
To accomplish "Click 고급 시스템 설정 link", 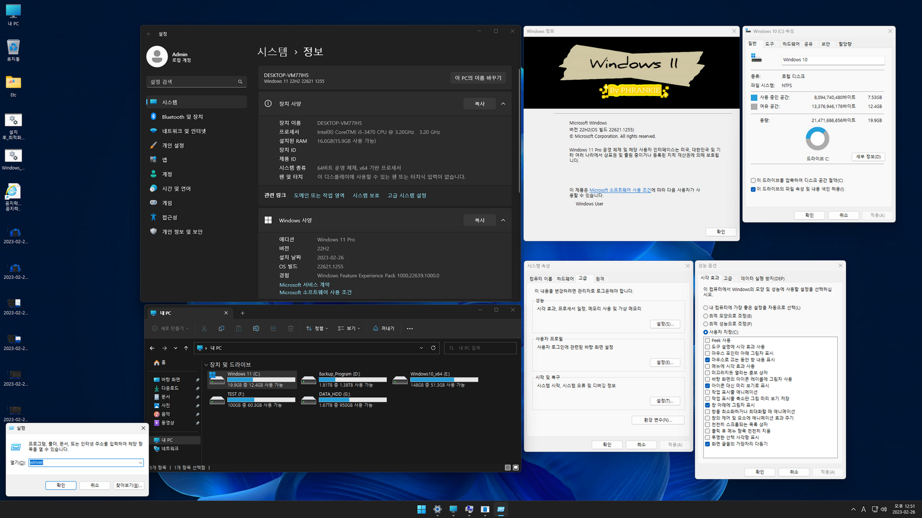I will [407, 195].
